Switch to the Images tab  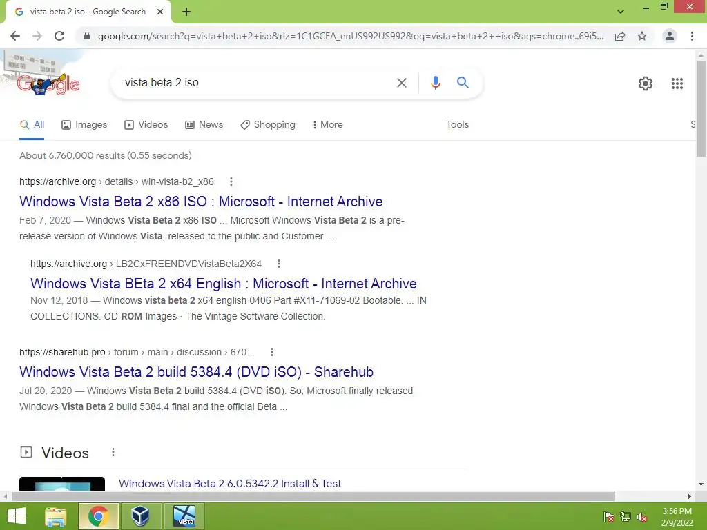84,124
